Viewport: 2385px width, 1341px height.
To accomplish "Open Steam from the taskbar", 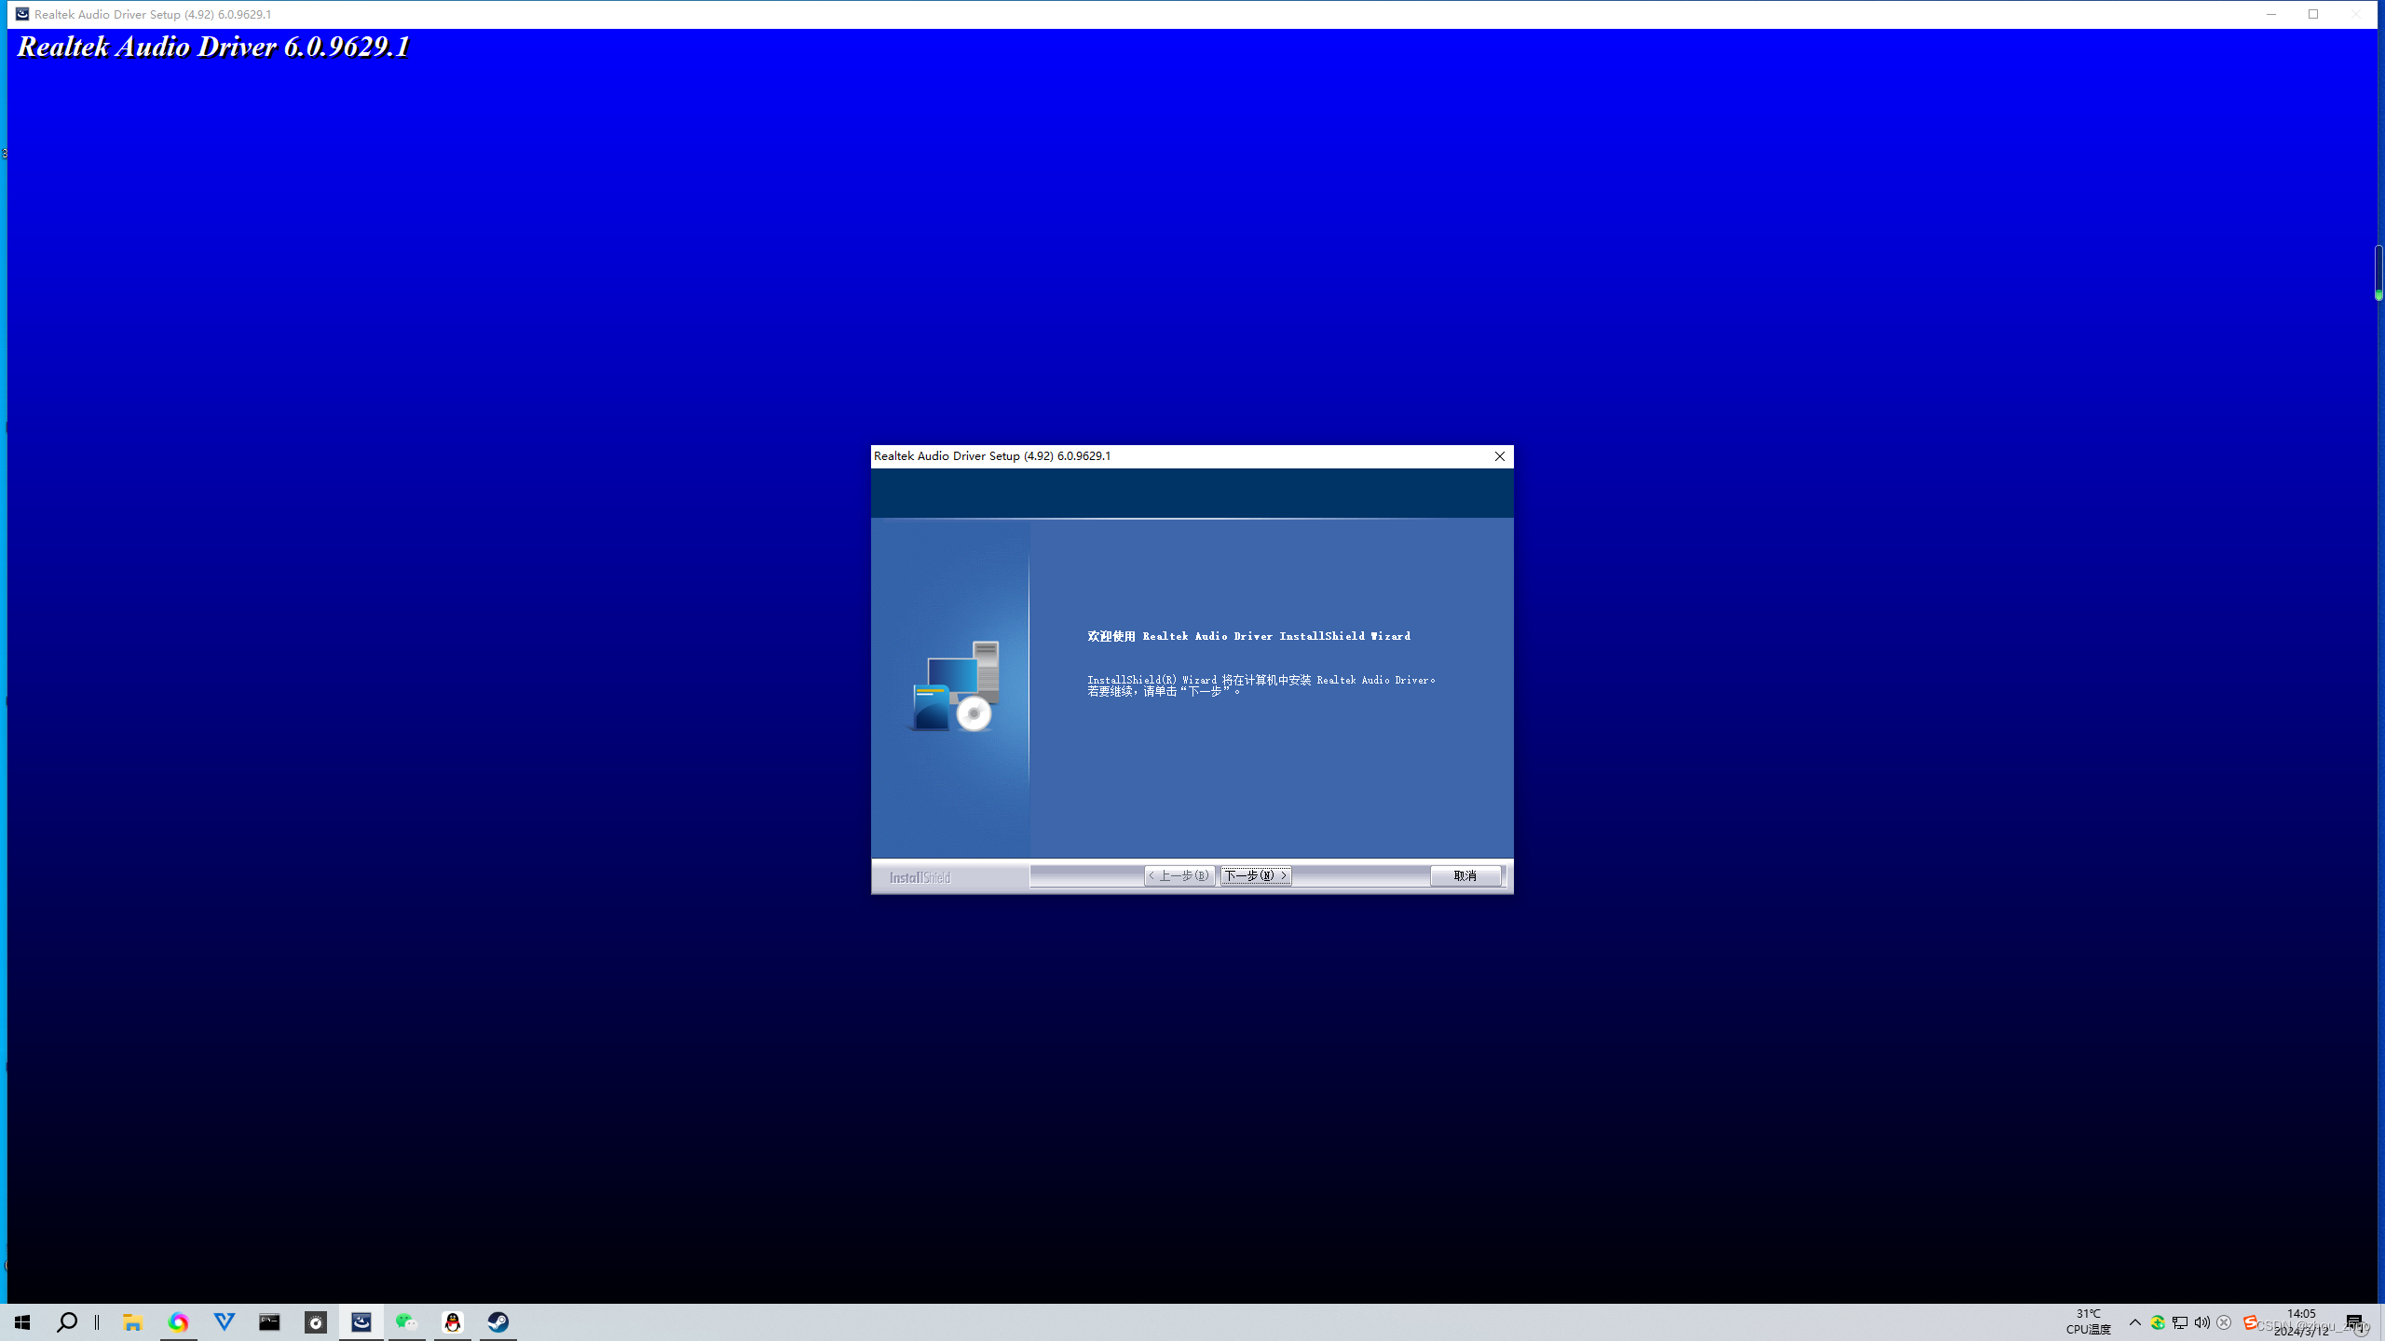I will click(x=498, y=1322).
